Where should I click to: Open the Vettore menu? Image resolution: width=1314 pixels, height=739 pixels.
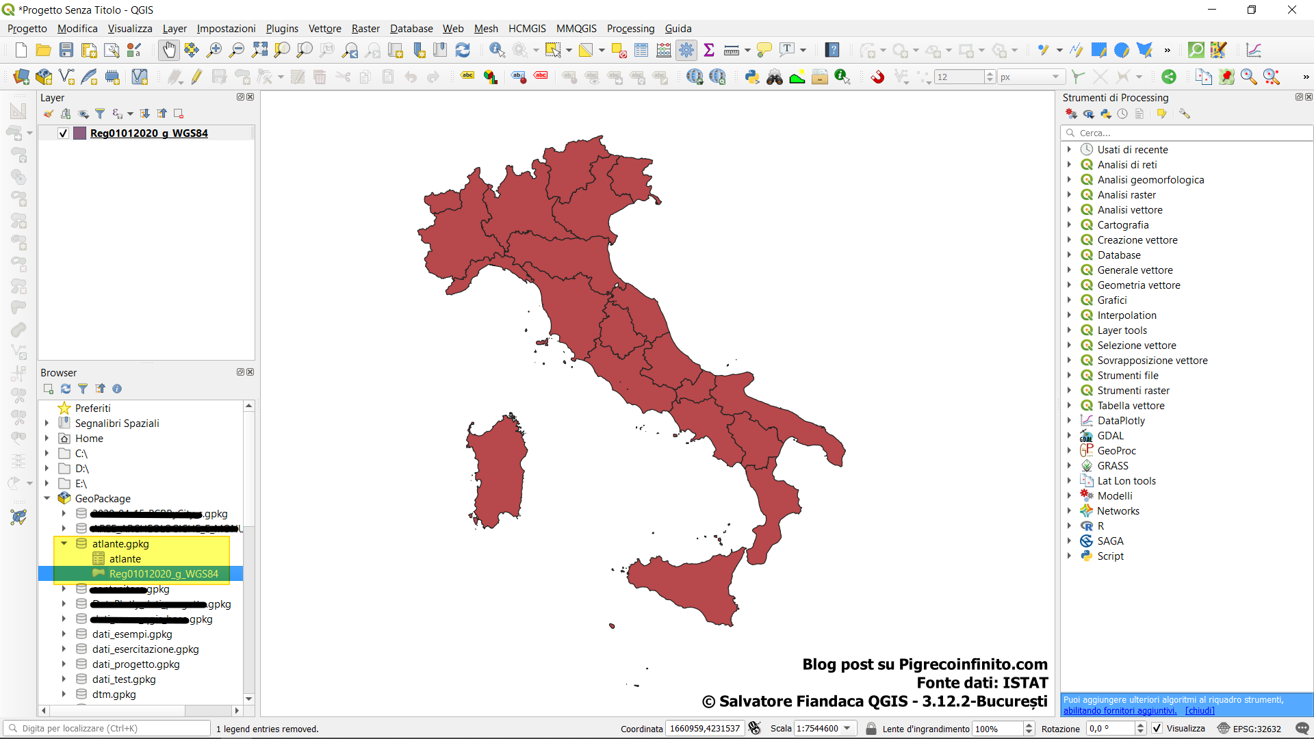pyautogui.click(x=324, y=29)
